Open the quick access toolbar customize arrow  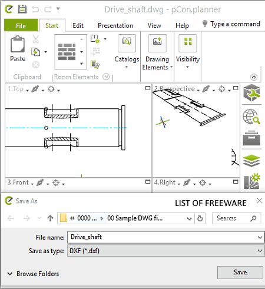pos(58,9)
